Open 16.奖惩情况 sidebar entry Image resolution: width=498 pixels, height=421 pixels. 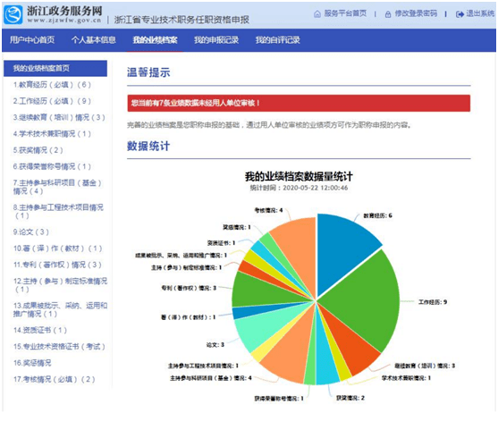tap(32, 363)
